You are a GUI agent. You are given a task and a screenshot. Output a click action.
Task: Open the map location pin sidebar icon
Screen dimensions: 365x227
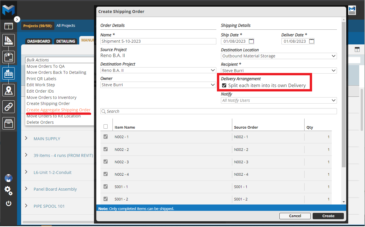click(8, 90)
